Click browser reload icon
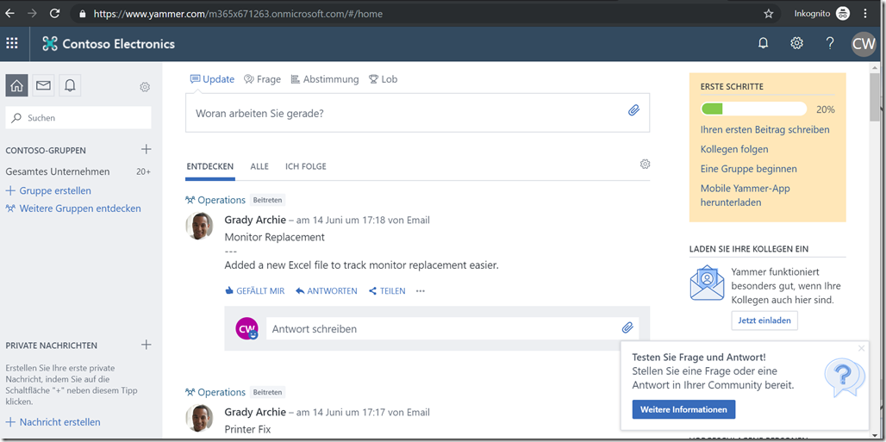 pos(55,13)
